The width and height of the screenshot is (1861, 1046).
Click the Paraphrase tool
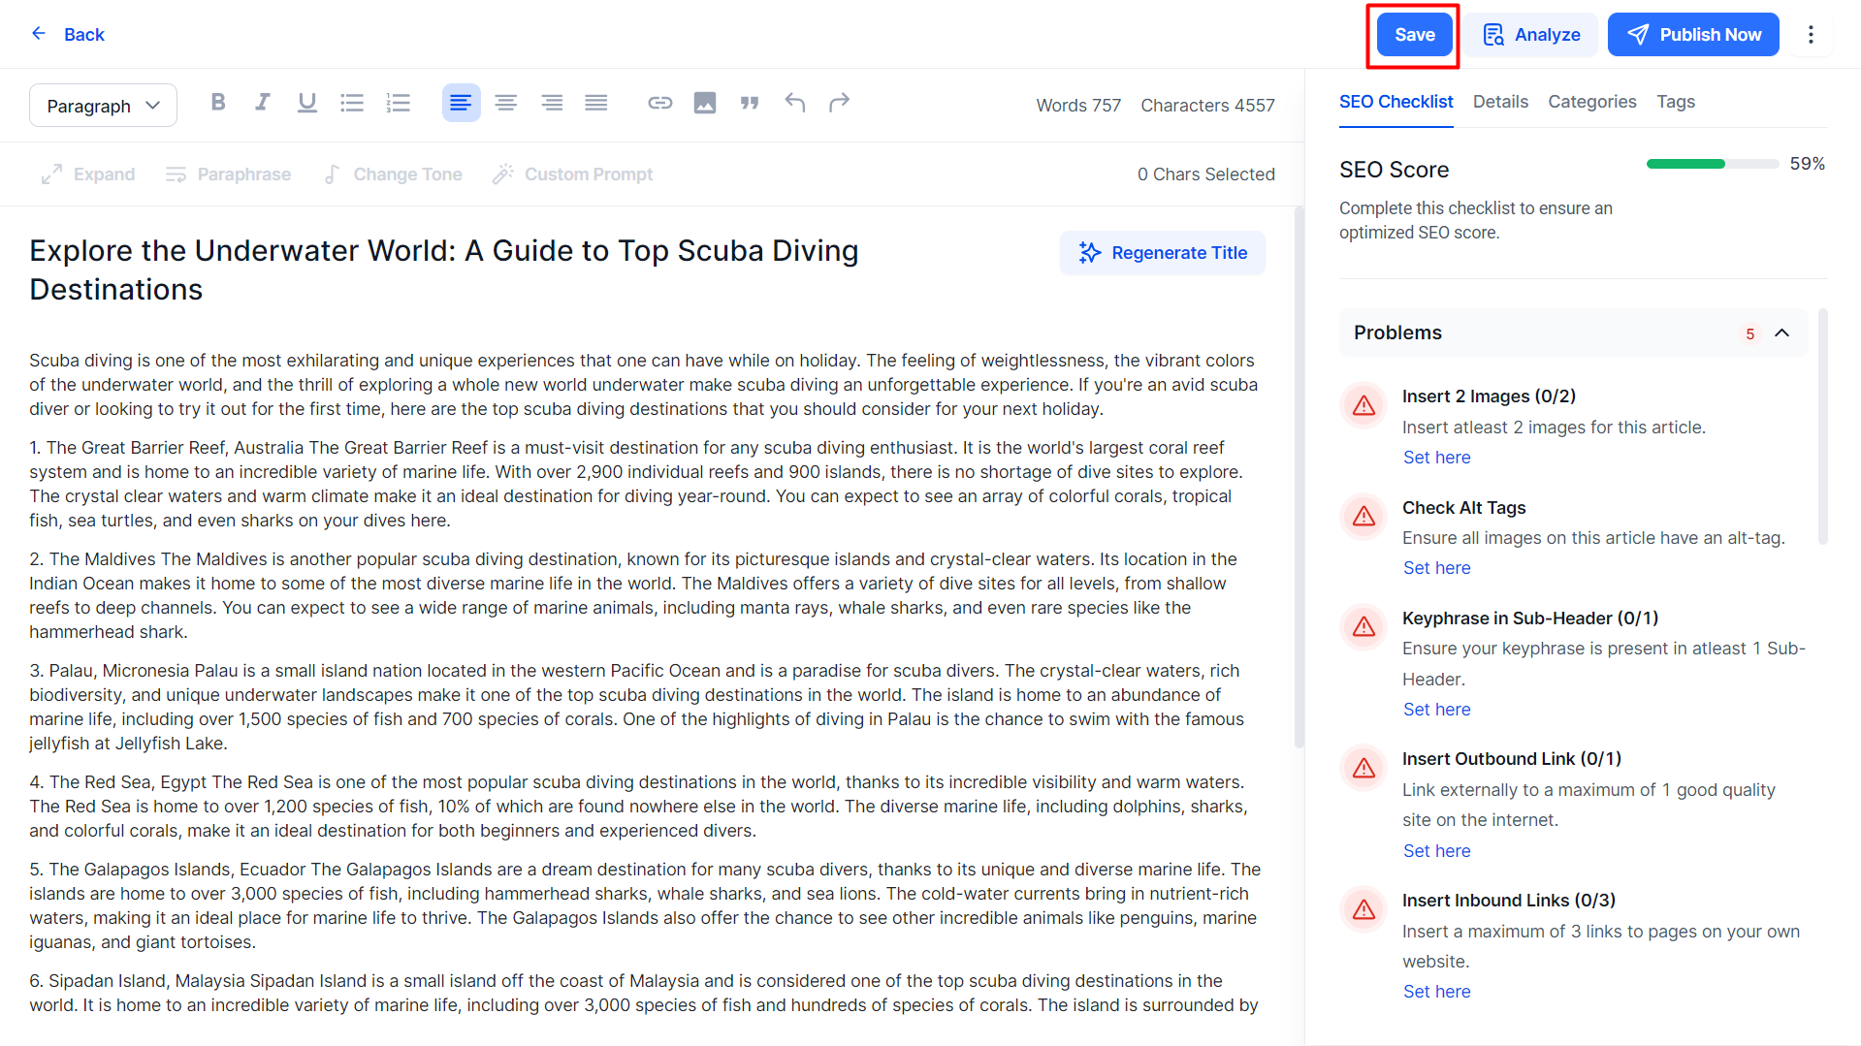tap(228, 174)
